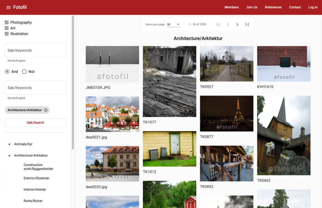Remove the Architecture/Arkitektur filter chip
The image size is (322, 208).
(x=46, y=110)
